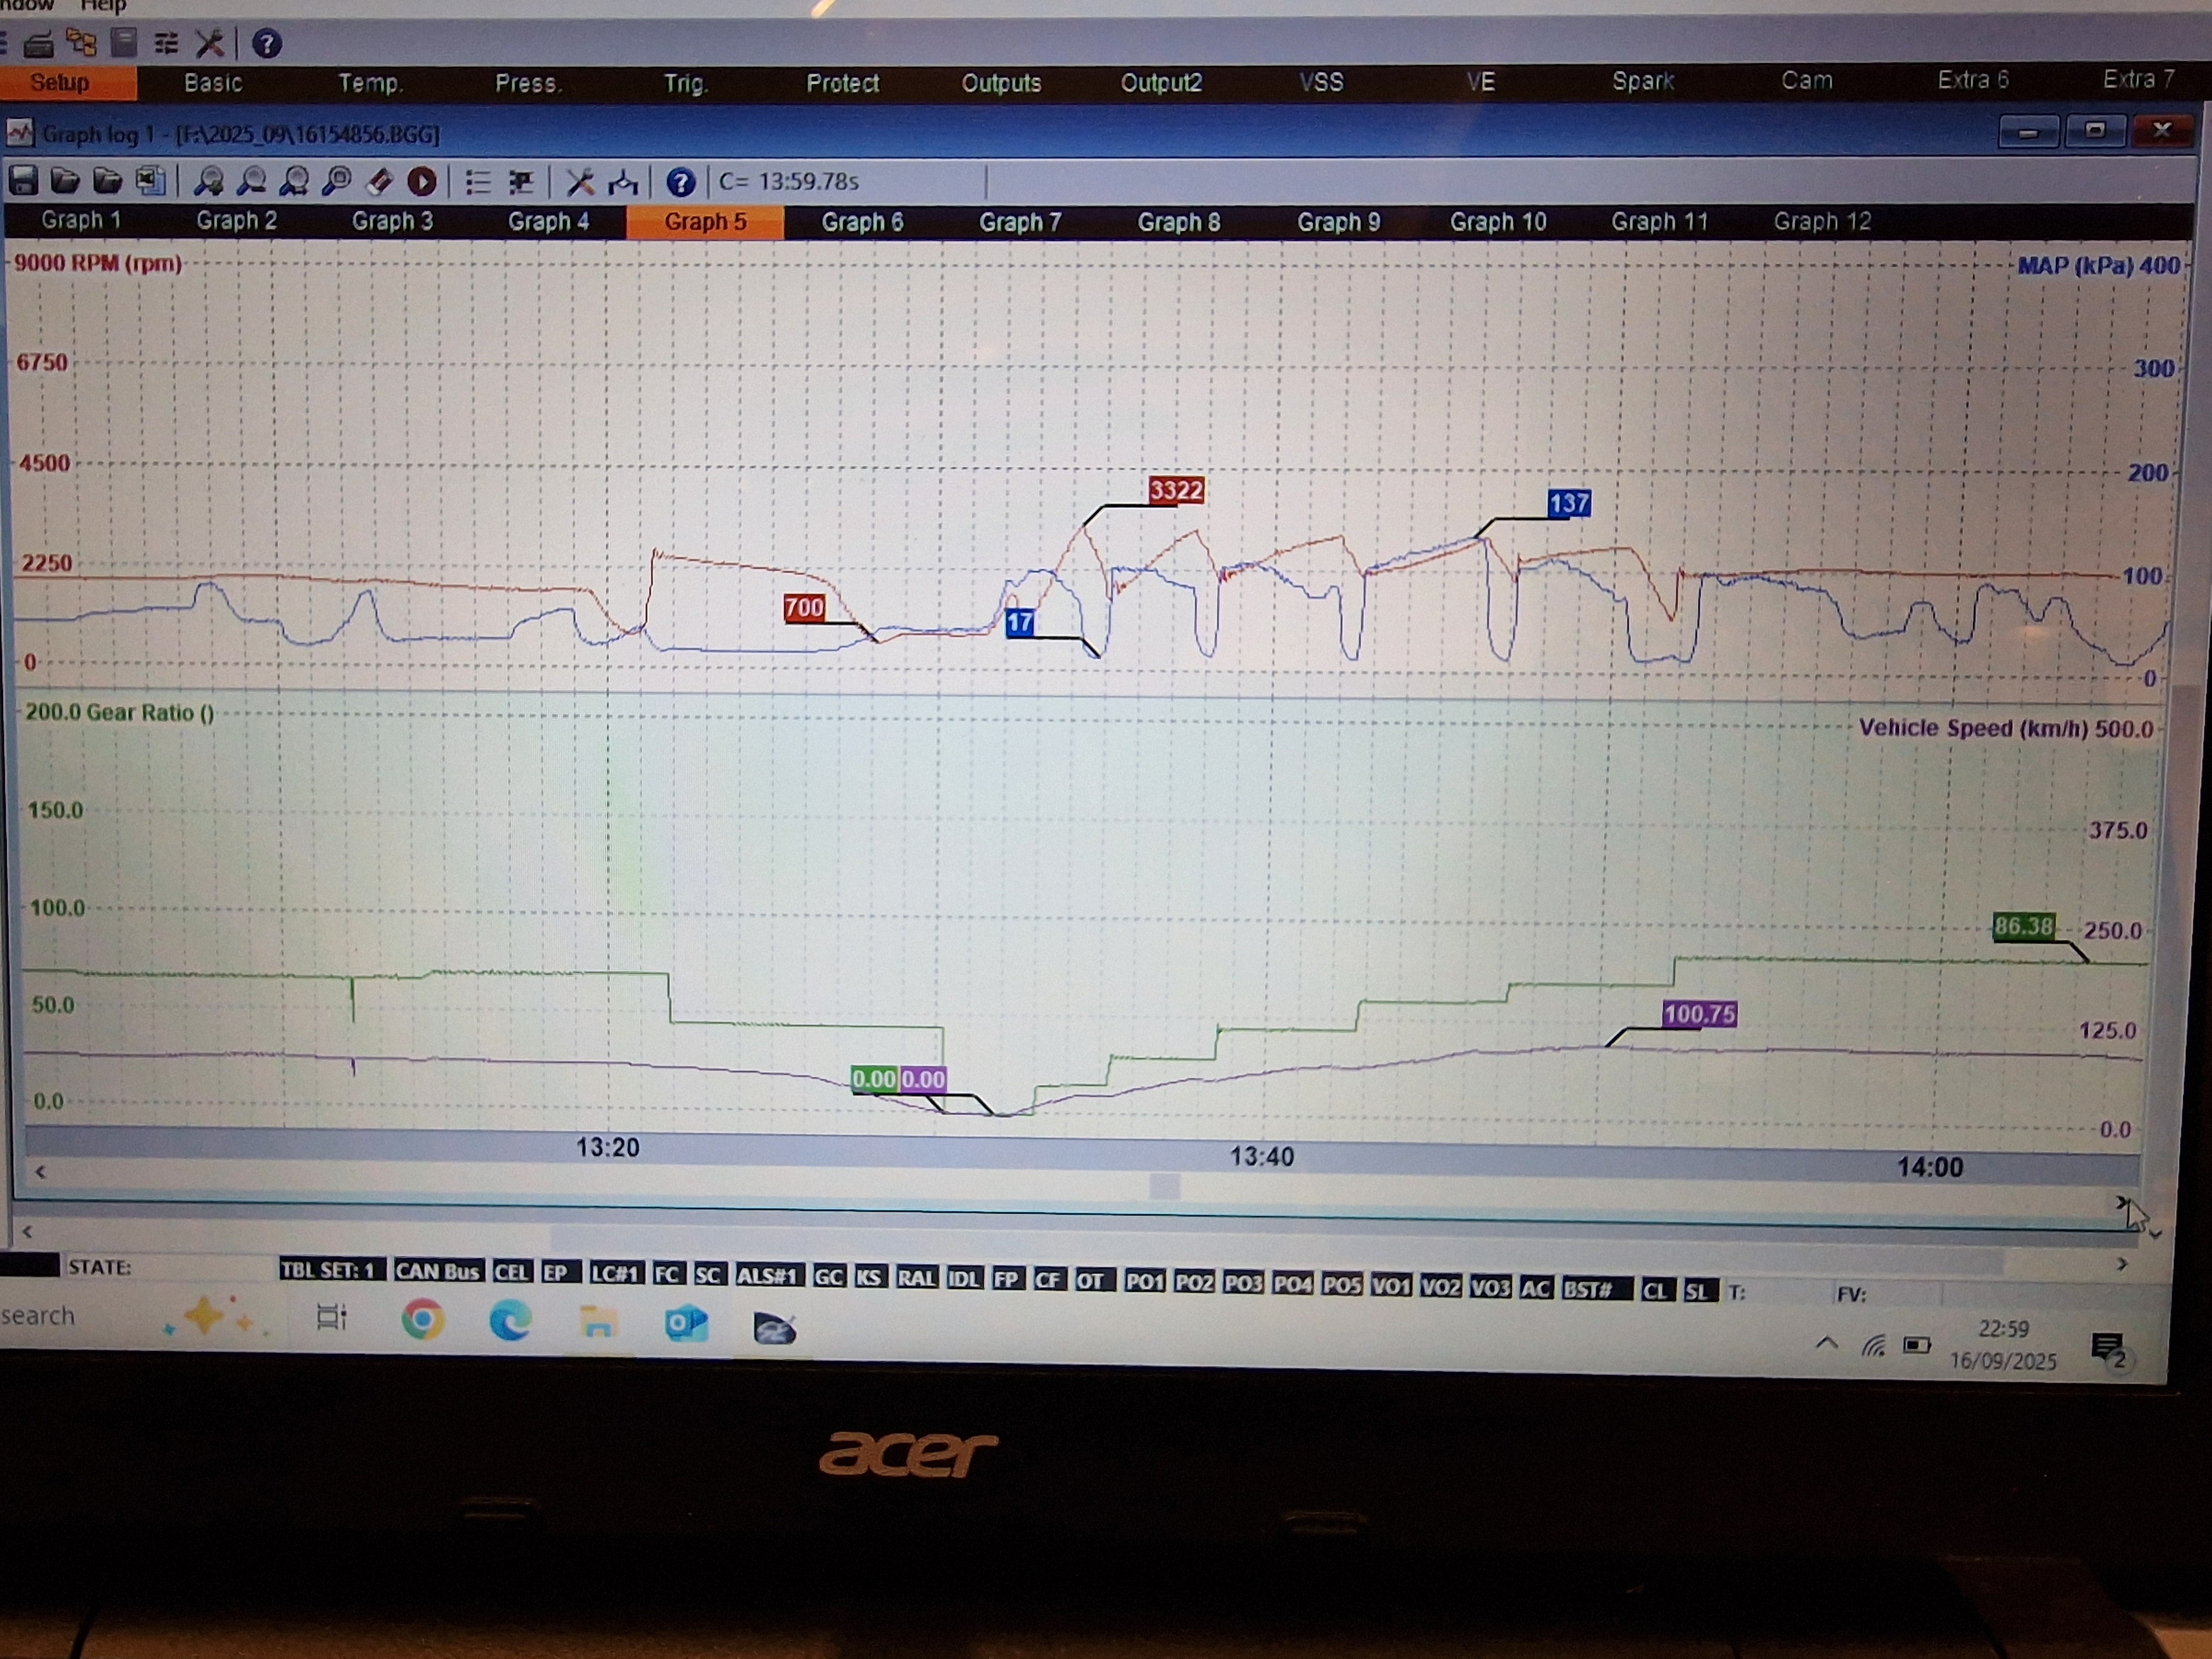2212x1659 pixels.
Task: Open the Protect tab
Action: [x=842, y=83]
